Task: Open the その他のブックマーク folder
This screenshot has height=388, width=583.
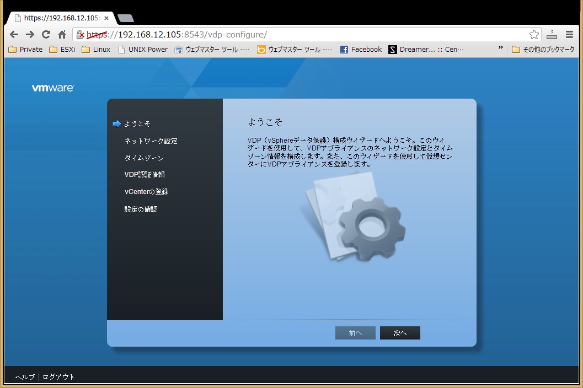Action: tap(543, 50)
